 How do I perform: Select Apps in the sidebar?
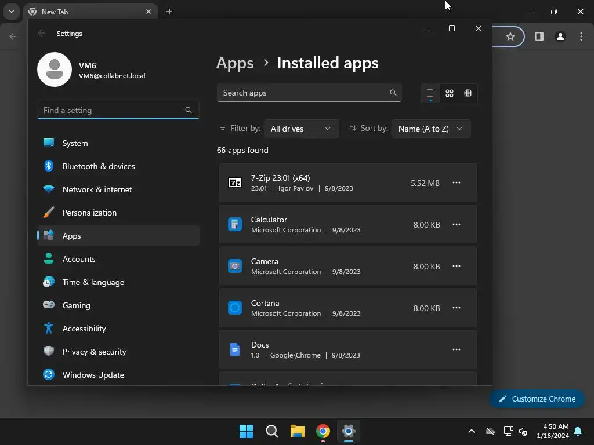[x=118, y=236]
